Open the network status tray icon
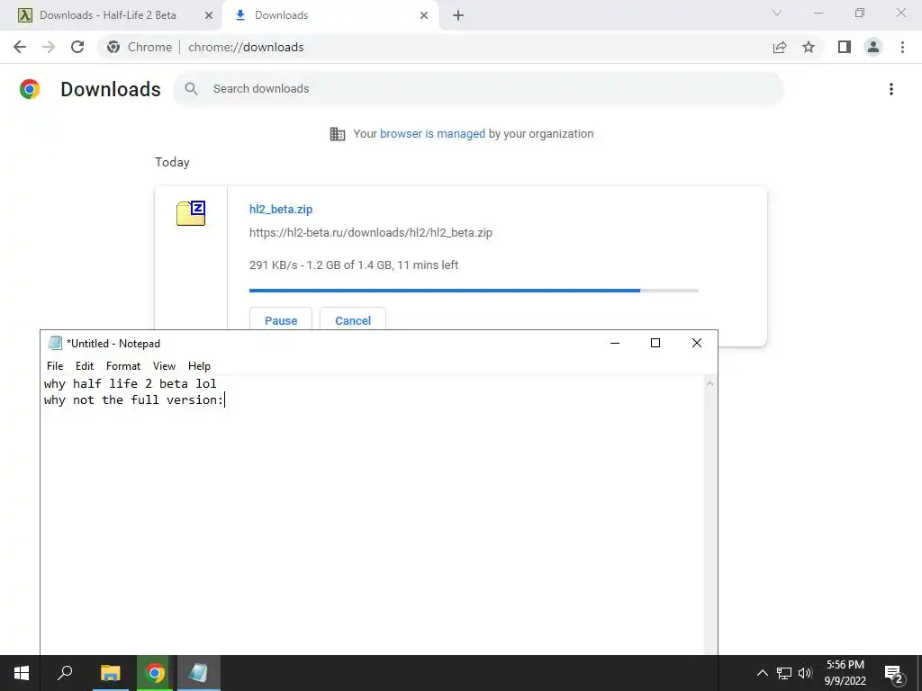The width and height of the screenshot is (922, 691). tap(784, 673)
